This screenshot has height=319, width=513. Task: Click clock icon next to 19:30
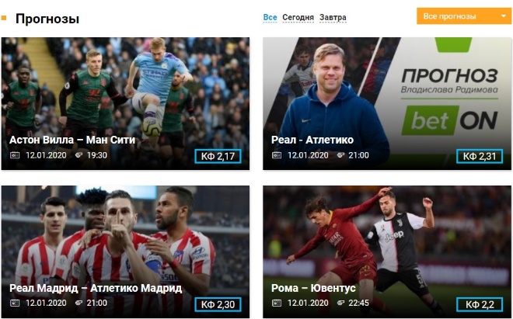79,155
